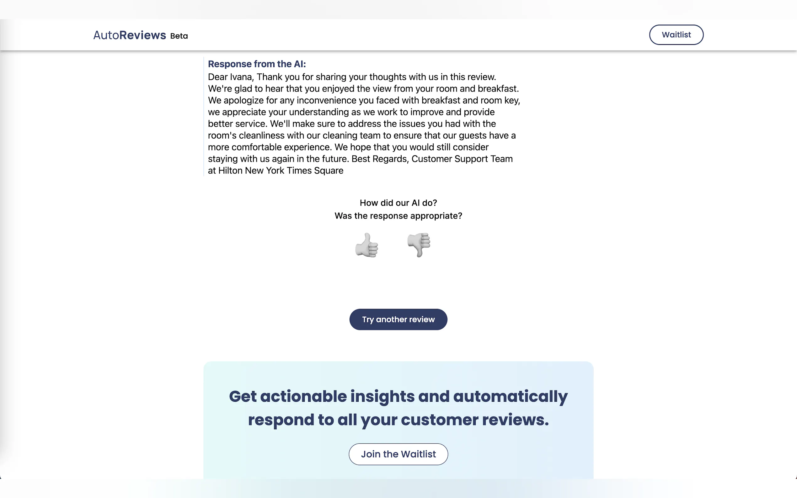Click the "Dear Ivana" greeting text
The width and height of the screenshot is (797, 498).
click(x=230, y=77)
